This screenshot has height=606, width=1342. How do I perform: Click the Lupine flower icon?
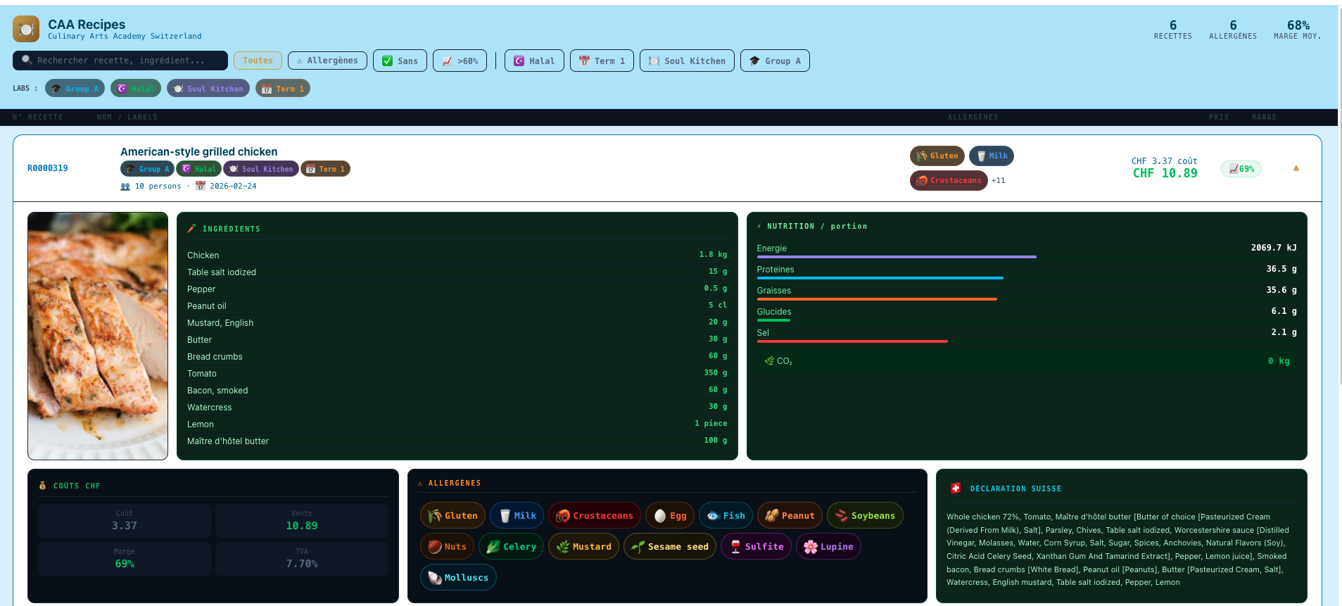(811, 547)
